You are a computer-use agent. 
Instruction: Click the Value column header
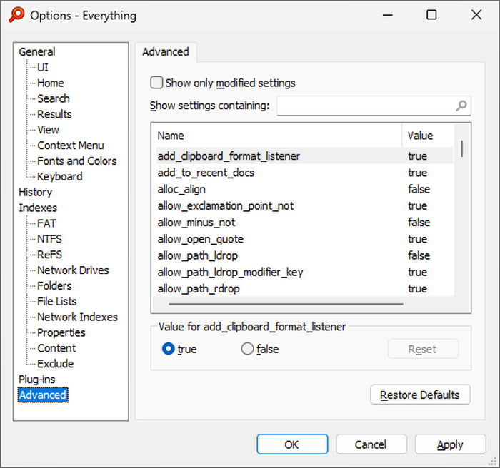coord(428,136)
